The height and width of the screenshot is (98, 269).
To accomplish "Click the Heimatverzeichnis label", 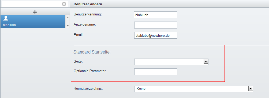I will [x=88, y=89].
